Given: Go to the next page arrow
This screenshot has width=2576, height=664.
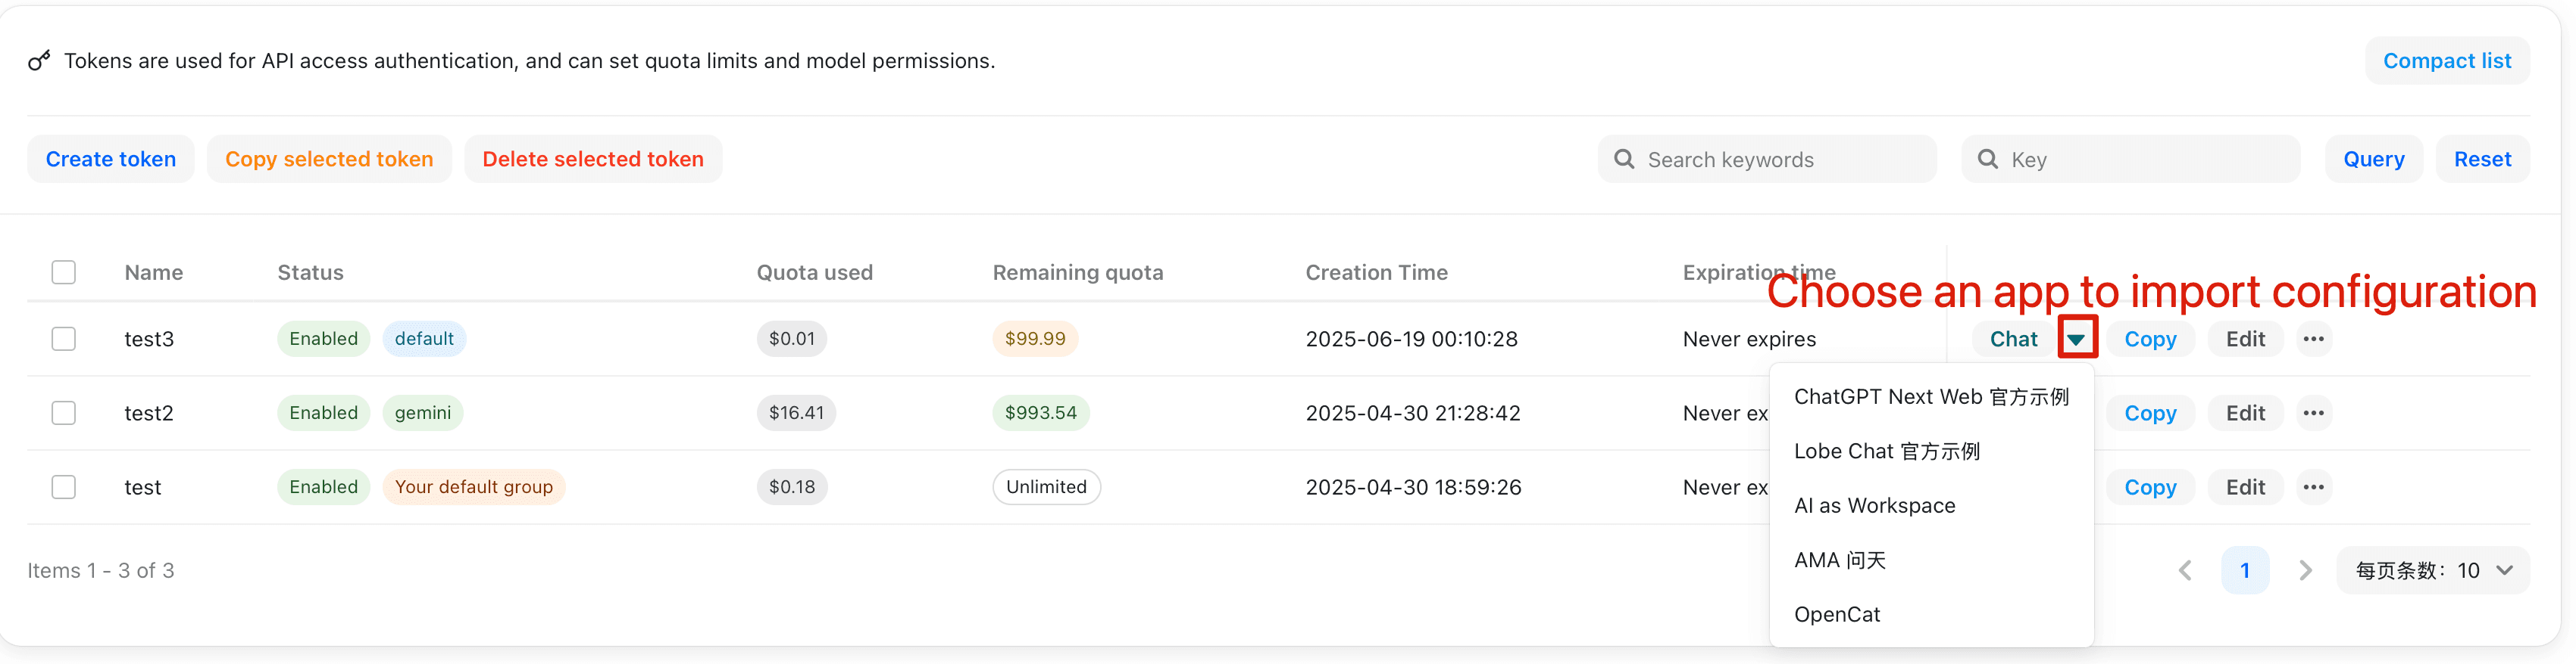Looking at the screenshot, I should [2305, 570].
